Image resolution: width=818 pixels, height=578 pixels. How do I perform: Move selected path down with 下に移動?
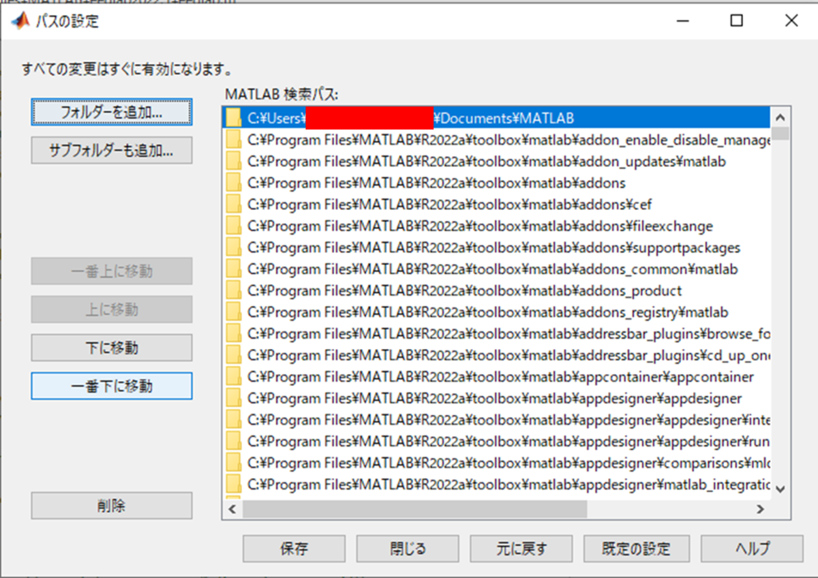[x=112, y=348]
